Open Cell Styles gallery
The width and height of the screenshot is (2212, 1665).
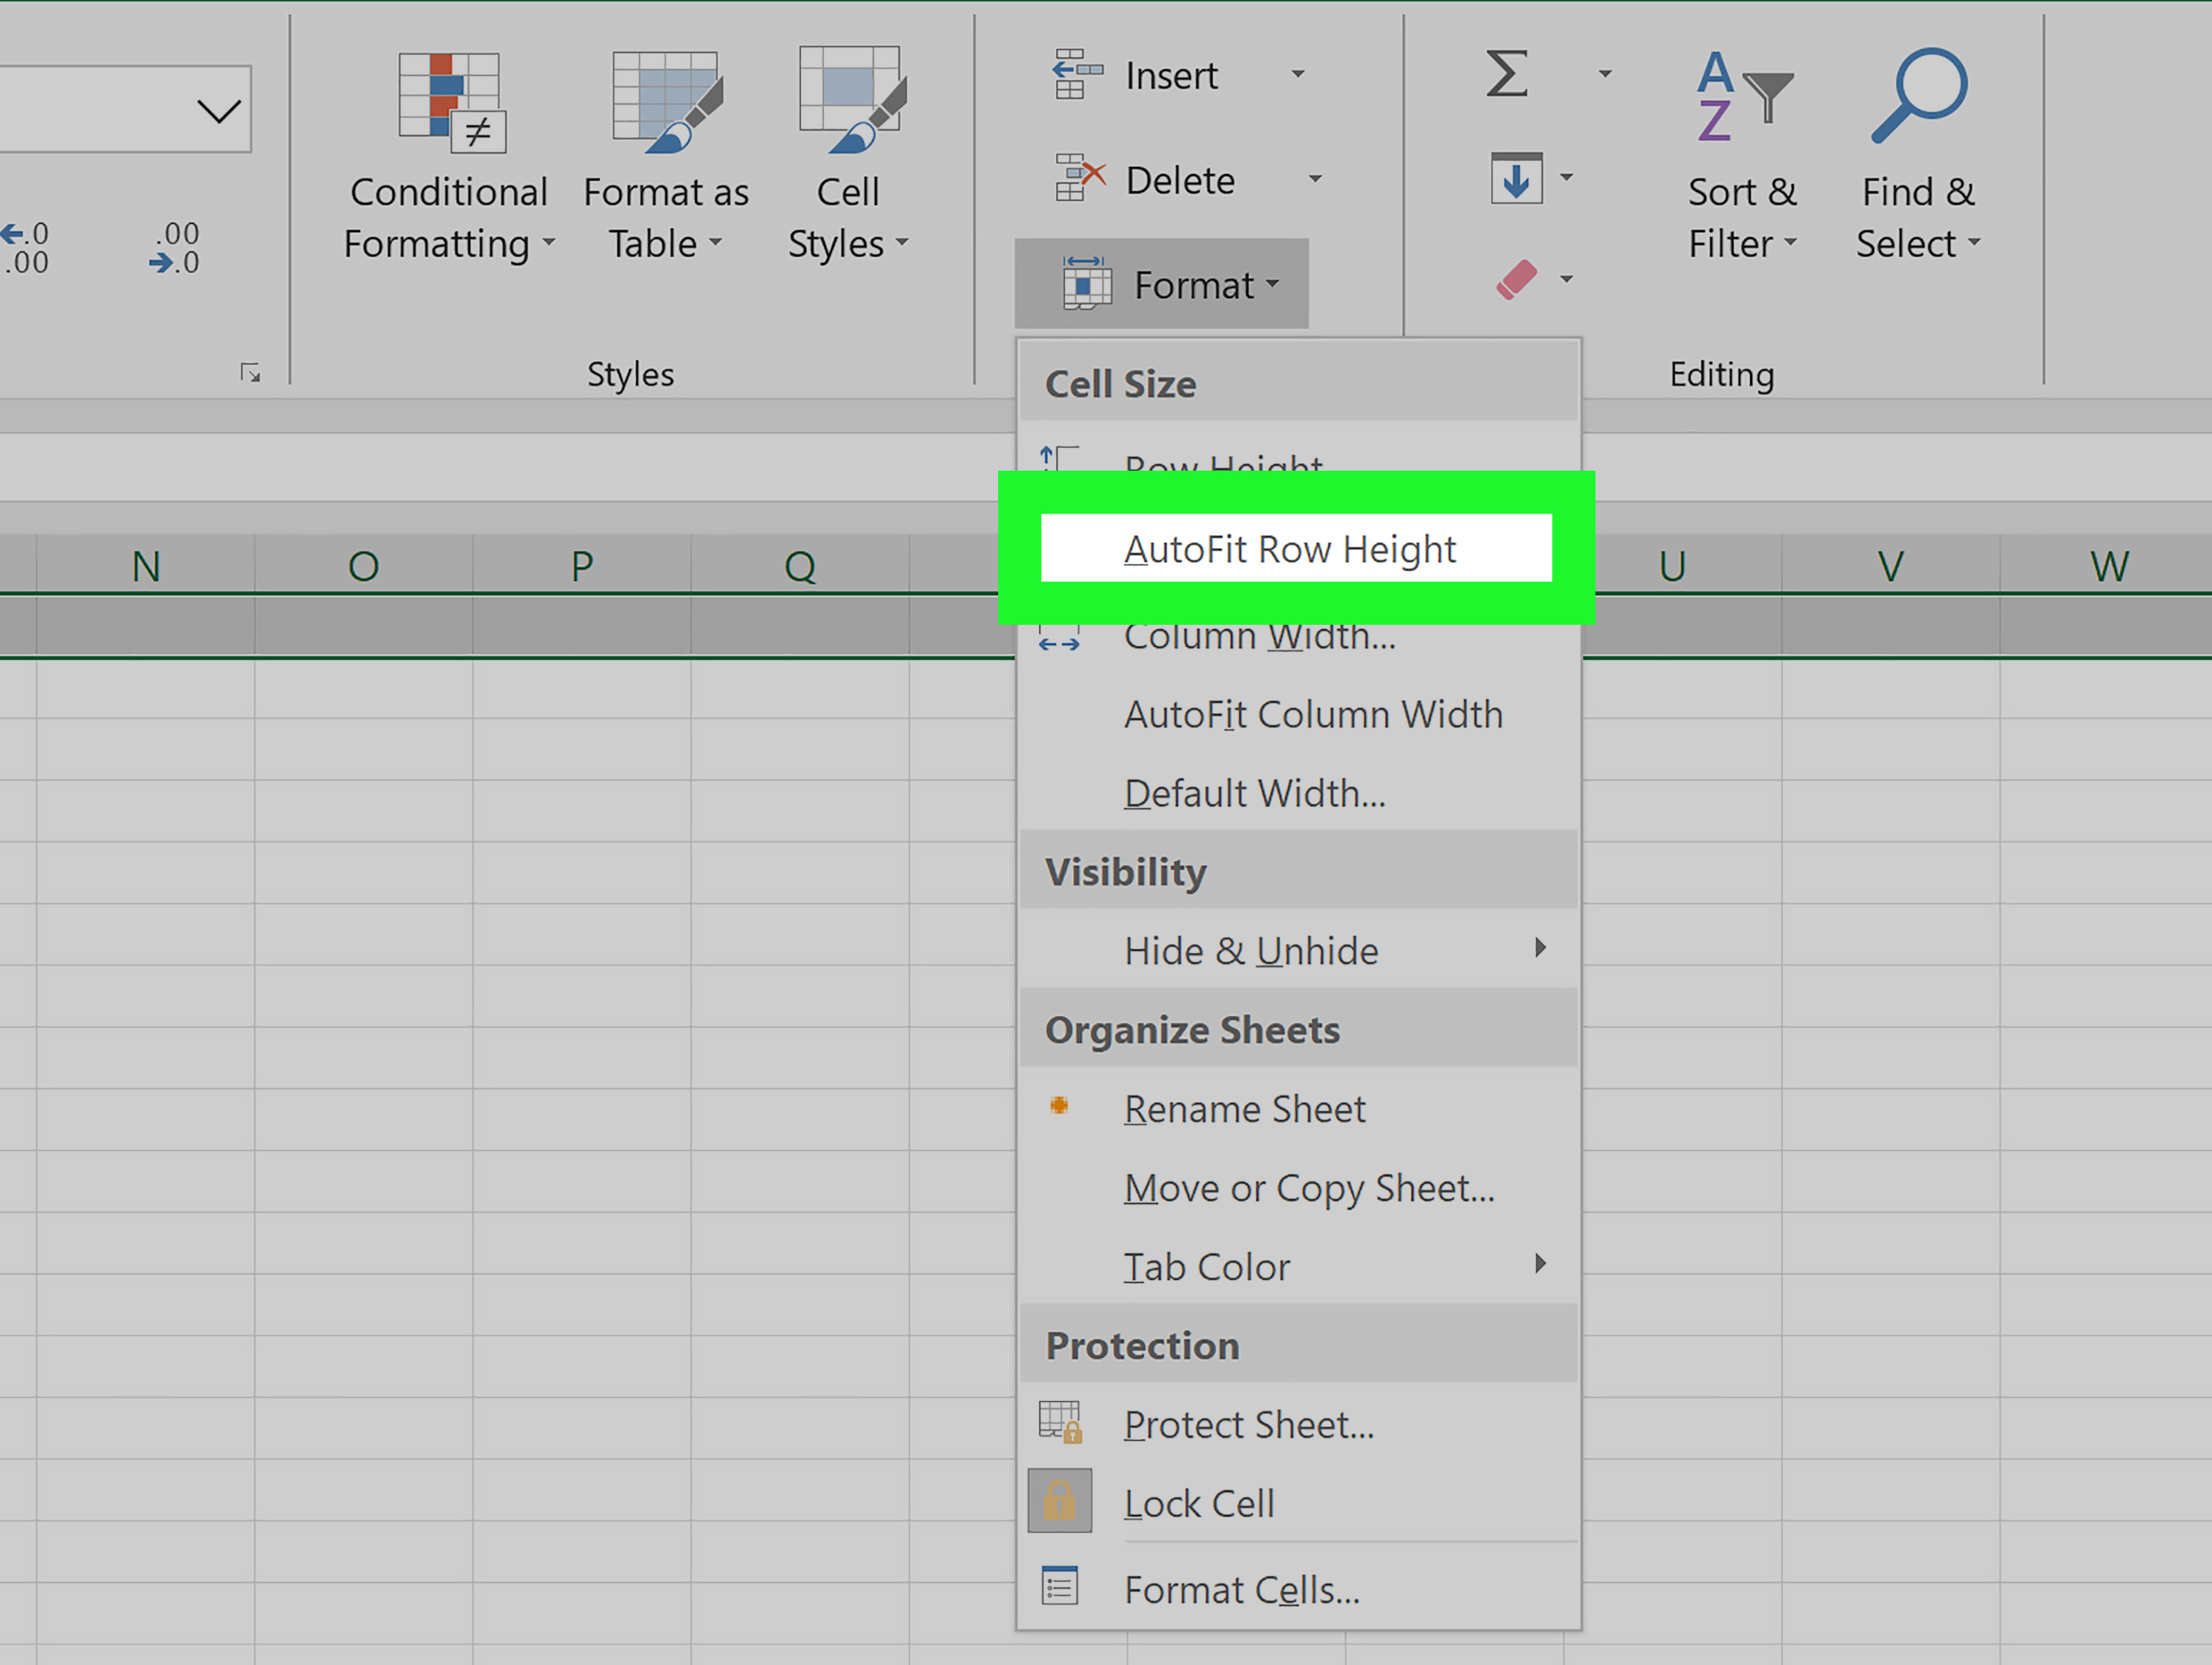point(848,157)
